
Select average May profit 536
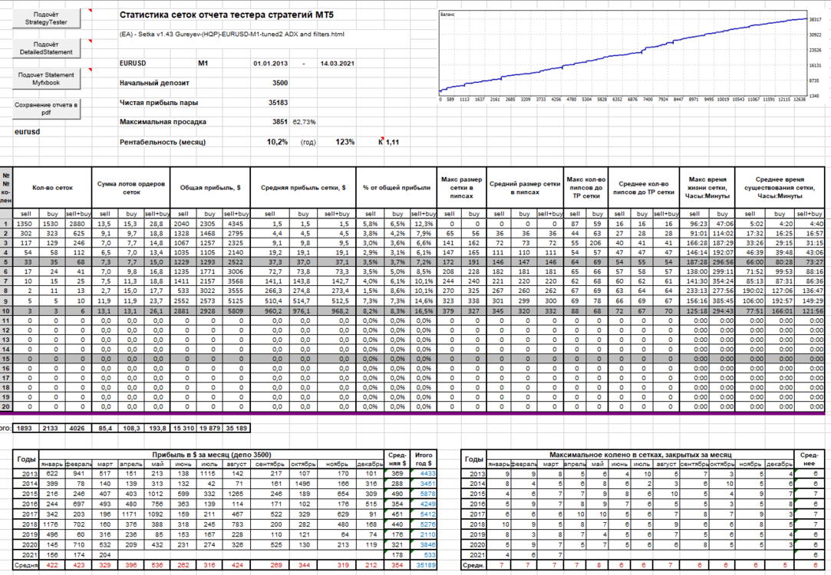(157, 566)
